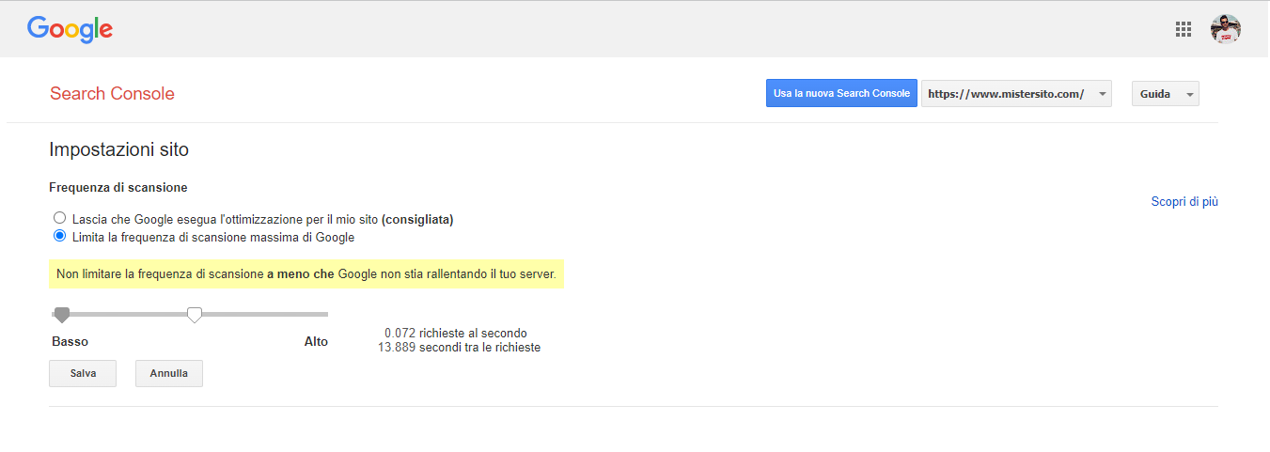Click the 'Impostazioni sito' heading
The height and width of the screenshot is (452, 1270).
[118, 149]
